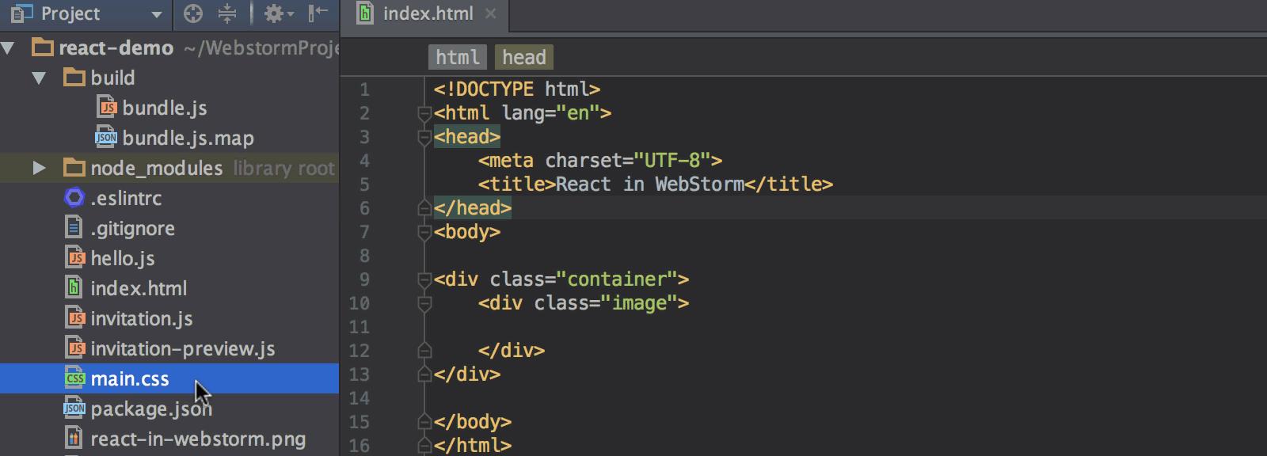Open react-in-webstorm.png image file

coord(198,439)
